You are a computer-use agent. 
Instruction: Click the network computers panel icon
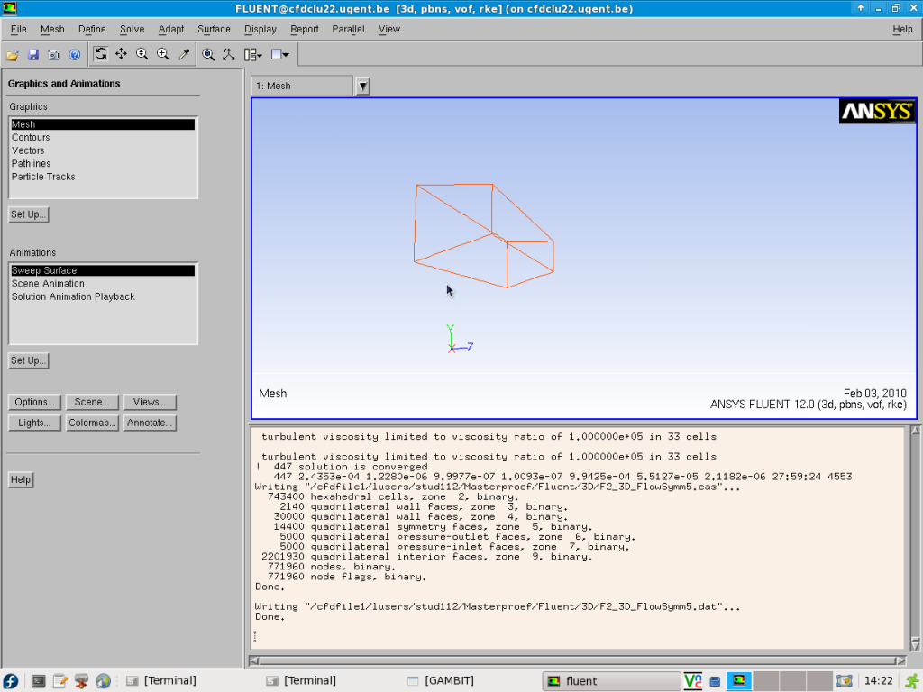click(x=81, y=681)
